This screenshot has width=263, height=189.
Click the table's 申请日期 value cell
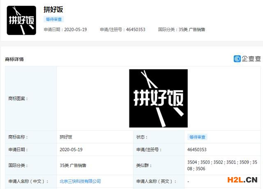coord(71,150)
